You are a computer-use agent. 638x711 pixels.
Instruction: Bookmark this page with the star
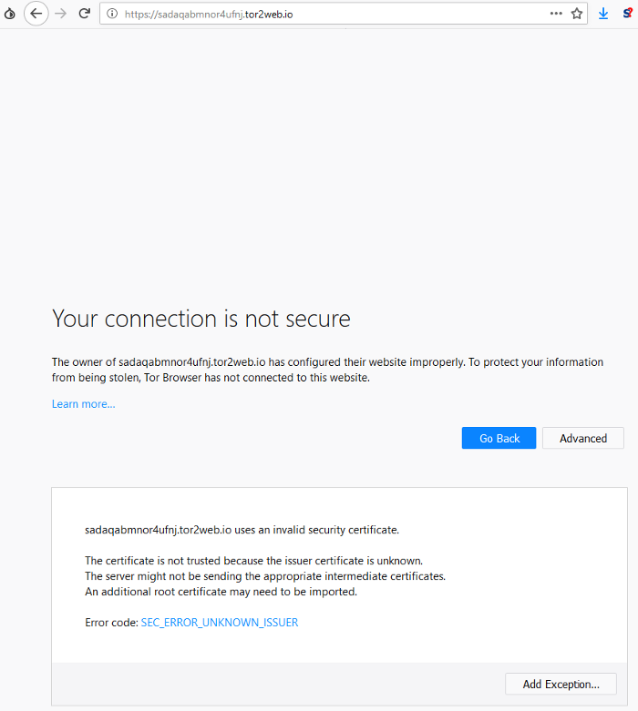click(x=577, y=14)
